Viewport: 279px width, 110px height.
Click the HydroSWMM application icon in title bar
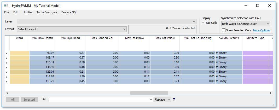pyautogui.click(x=6, y=5)
